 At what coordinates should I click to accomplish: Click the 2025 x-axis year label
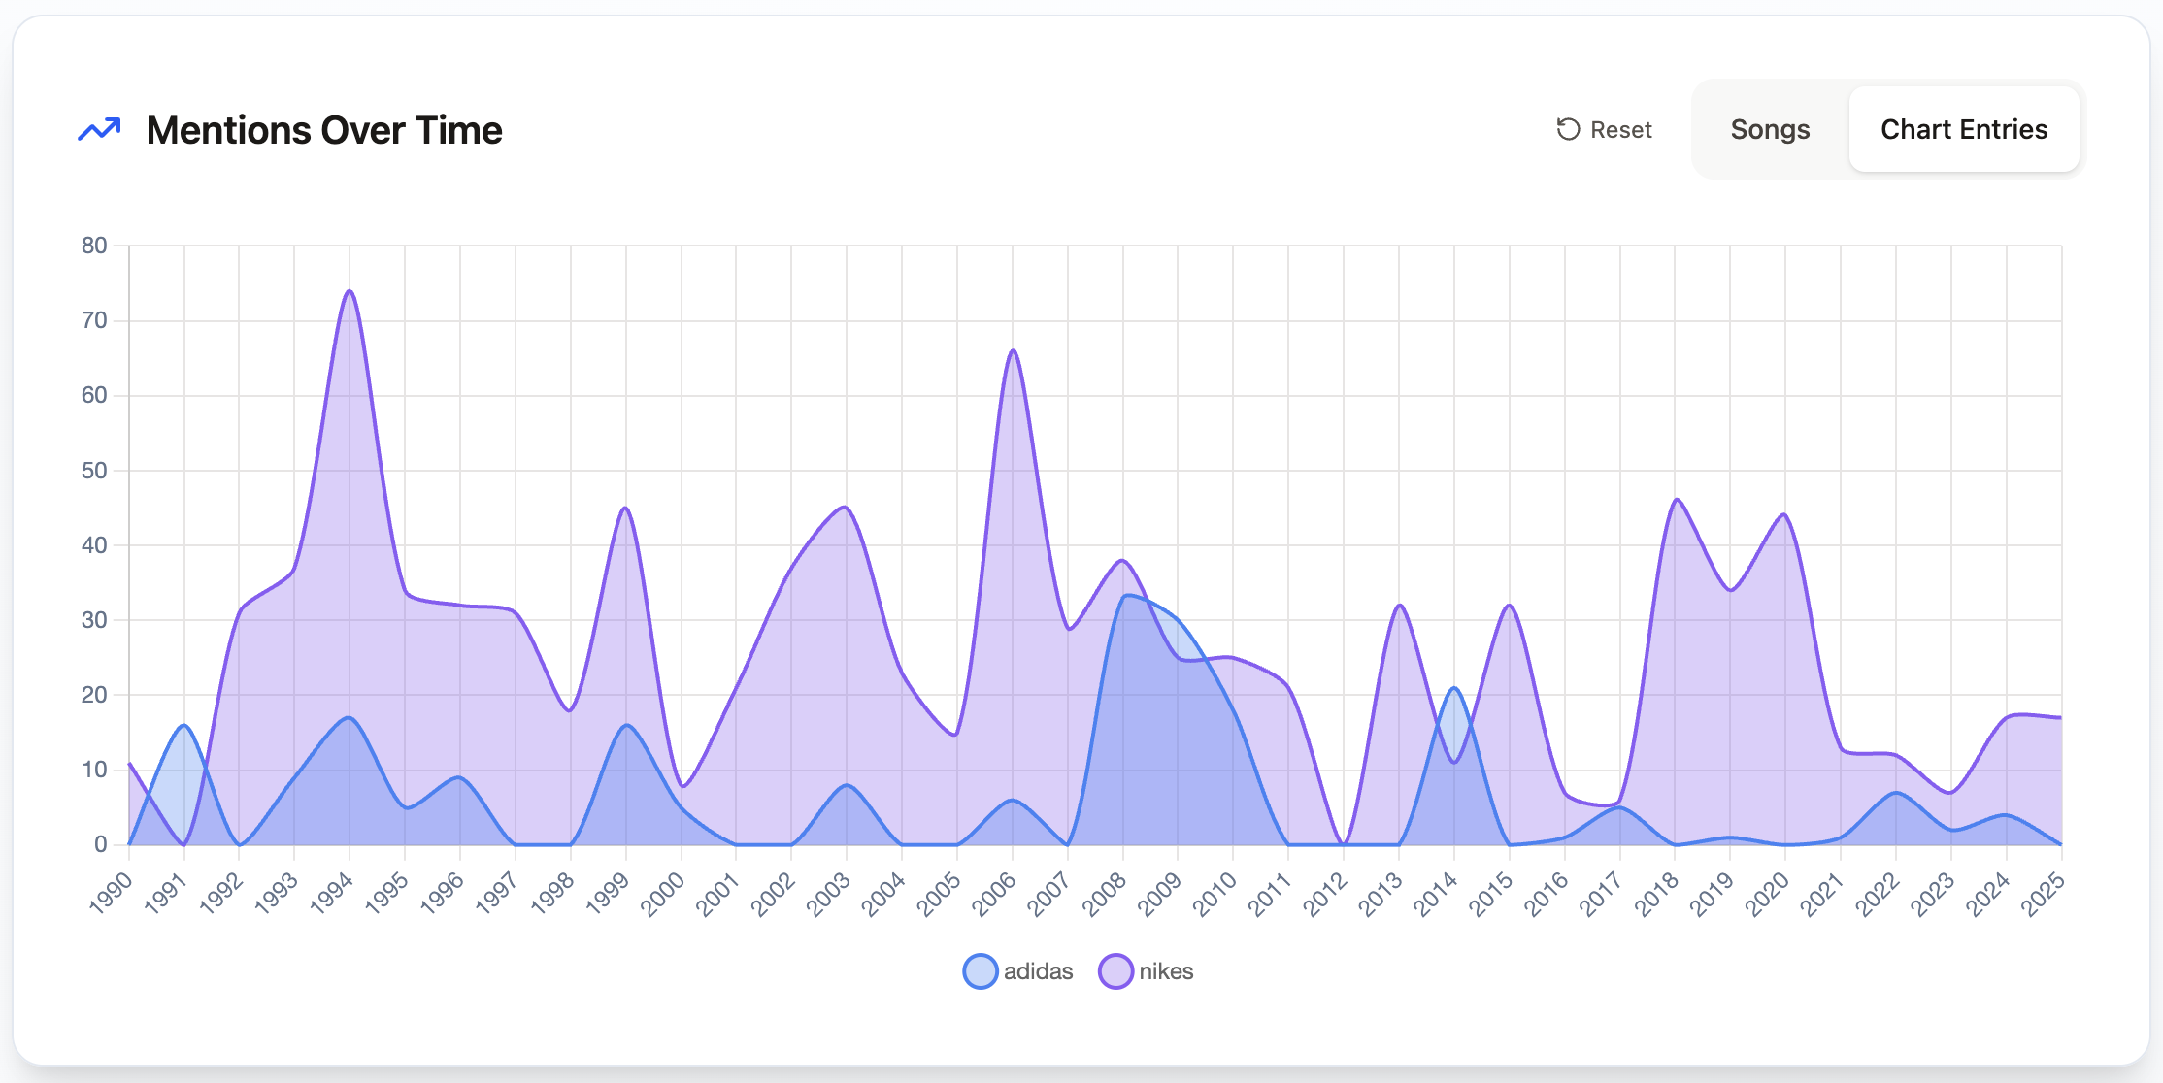[x=2043, y=893]
